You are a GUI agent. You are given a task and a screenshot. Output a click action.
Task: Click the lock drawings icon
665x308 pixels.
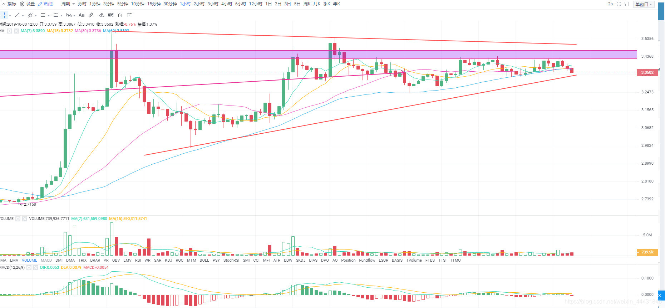120,15
